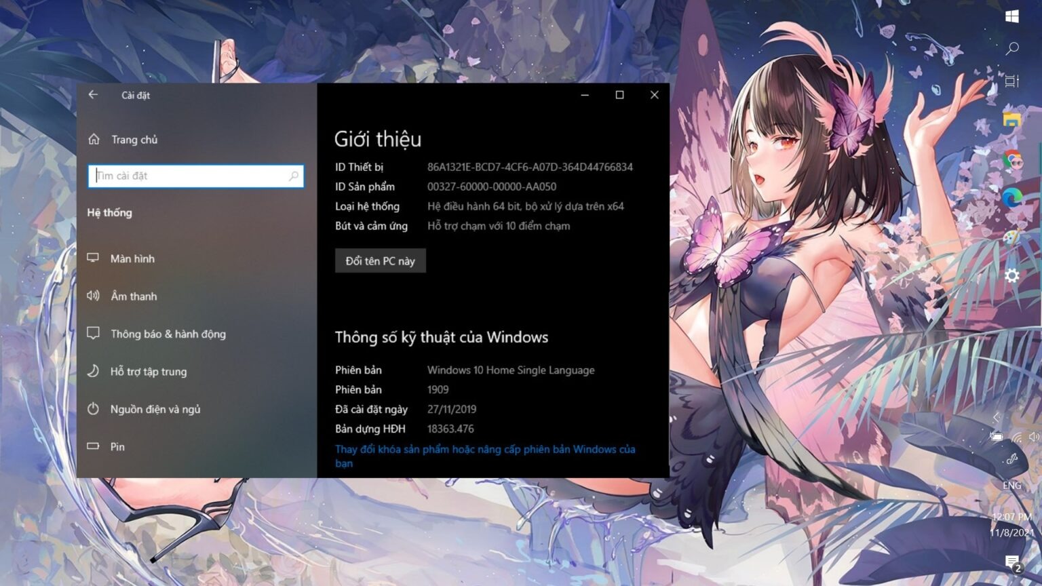Launch Microsoft Edge from the taskbar
1042x586 pixels.
(x=1012, y=198)
